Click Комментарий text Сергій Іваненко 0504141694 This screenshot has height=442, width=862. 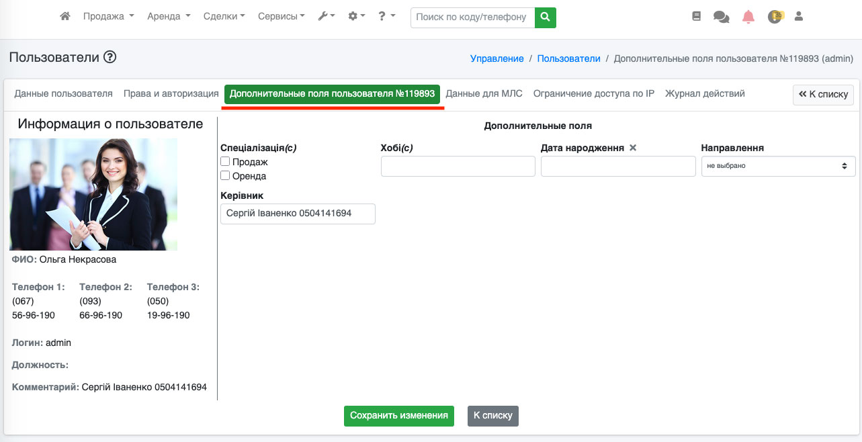click(144, 387)
